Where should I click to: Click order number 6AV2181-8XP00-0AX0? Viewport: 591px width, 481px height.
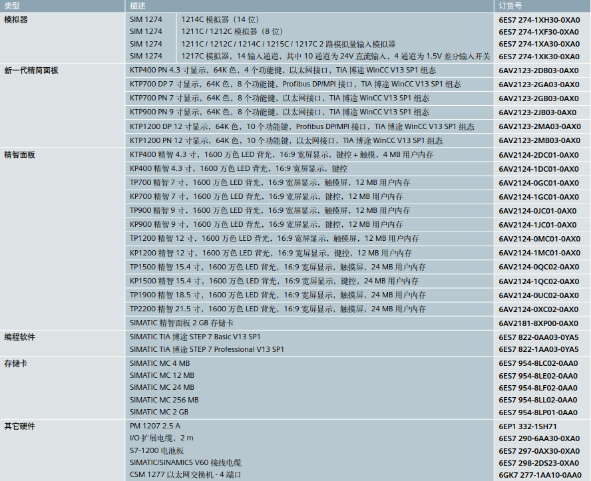coord(538,323)
